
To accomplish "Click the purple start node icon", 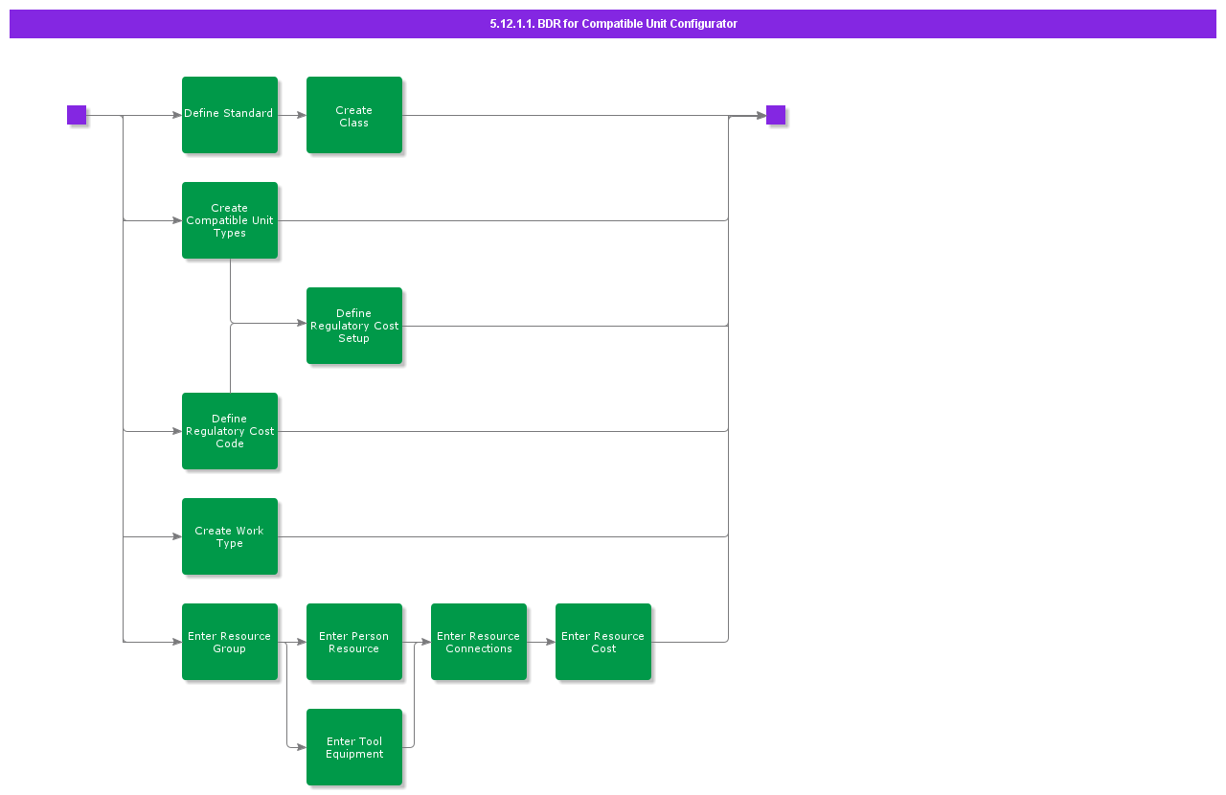I will tap(76, 114).
